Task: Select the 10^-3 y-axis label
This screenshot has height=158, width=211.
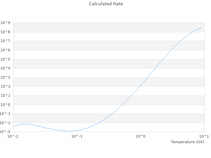Action: 6,132
